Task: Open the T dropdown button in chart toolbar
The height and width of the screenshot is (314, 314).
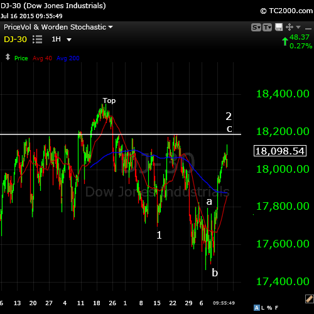Action: 267,28
